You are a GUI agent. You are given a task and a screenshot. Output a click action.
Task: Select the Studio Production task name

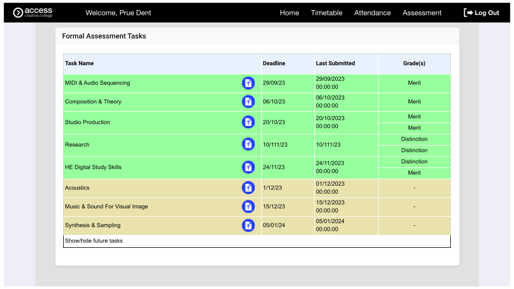click(87, 122)
